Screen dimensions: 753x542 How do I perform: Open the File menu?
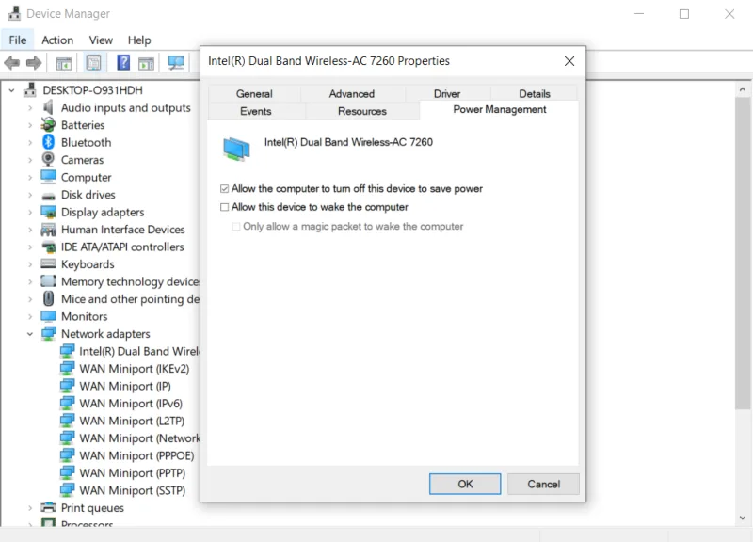pyautogui.click(x=17, y=40)
